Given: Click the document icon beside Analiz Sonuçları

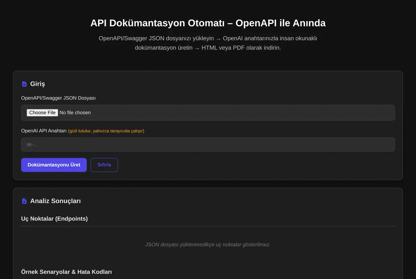Looking at the screenshot, I should (x=24, y=201).
